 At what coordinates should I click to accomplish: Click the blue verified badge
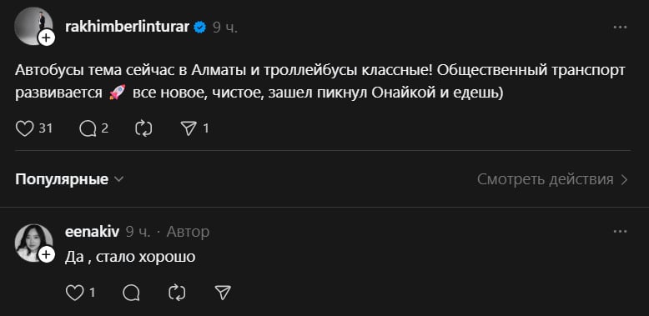[x=200, y=28]
